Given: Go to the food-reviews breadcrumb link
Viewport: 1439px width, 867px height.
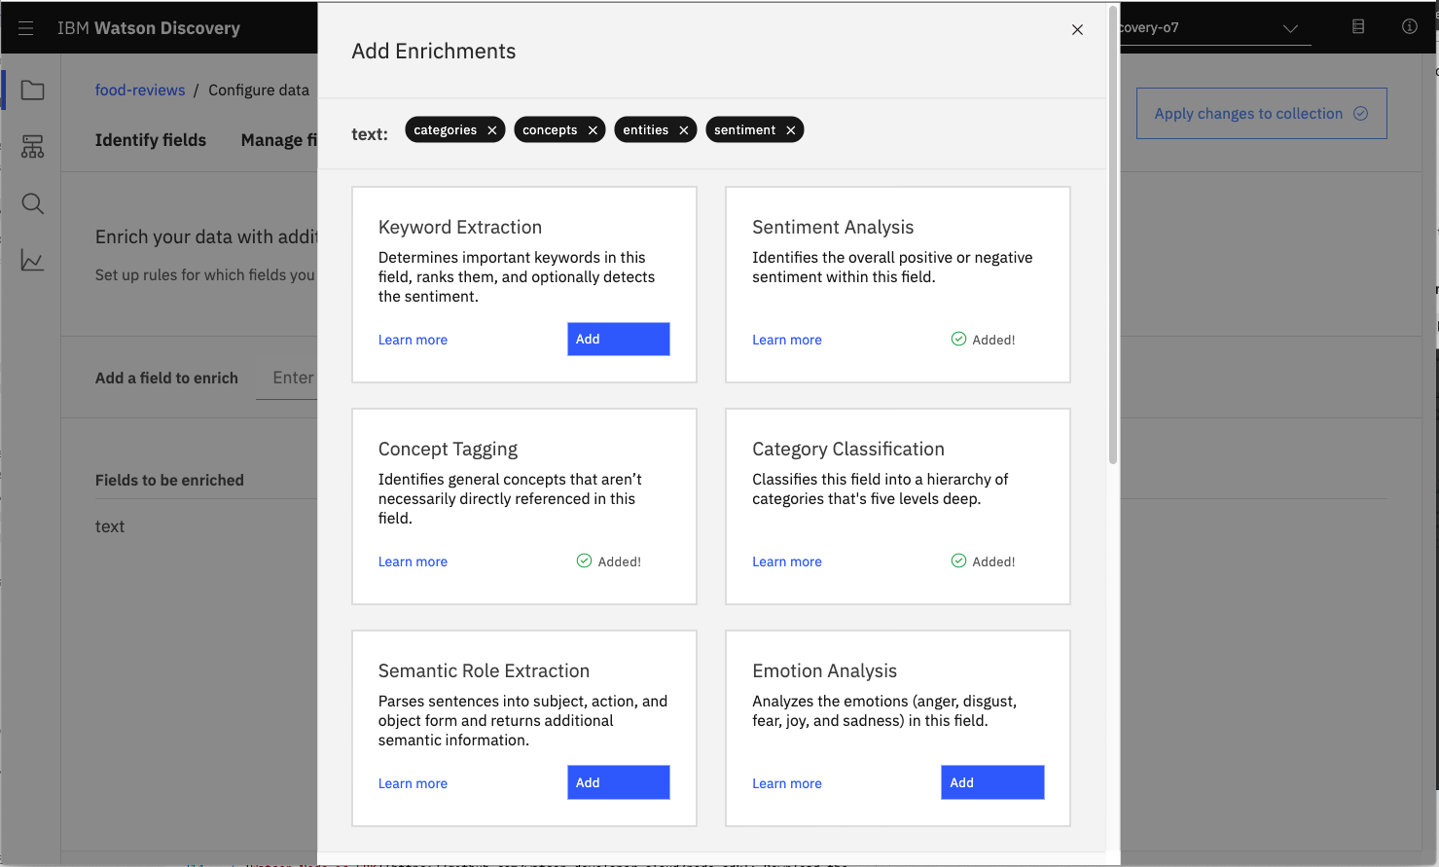Looking at the screenshot, I should coord(140,90).
